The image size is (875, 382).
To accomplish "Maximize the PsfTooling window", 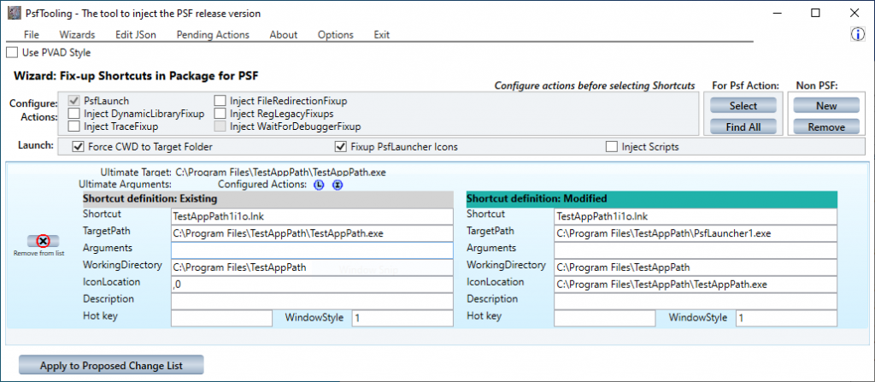I will point(815,14).
